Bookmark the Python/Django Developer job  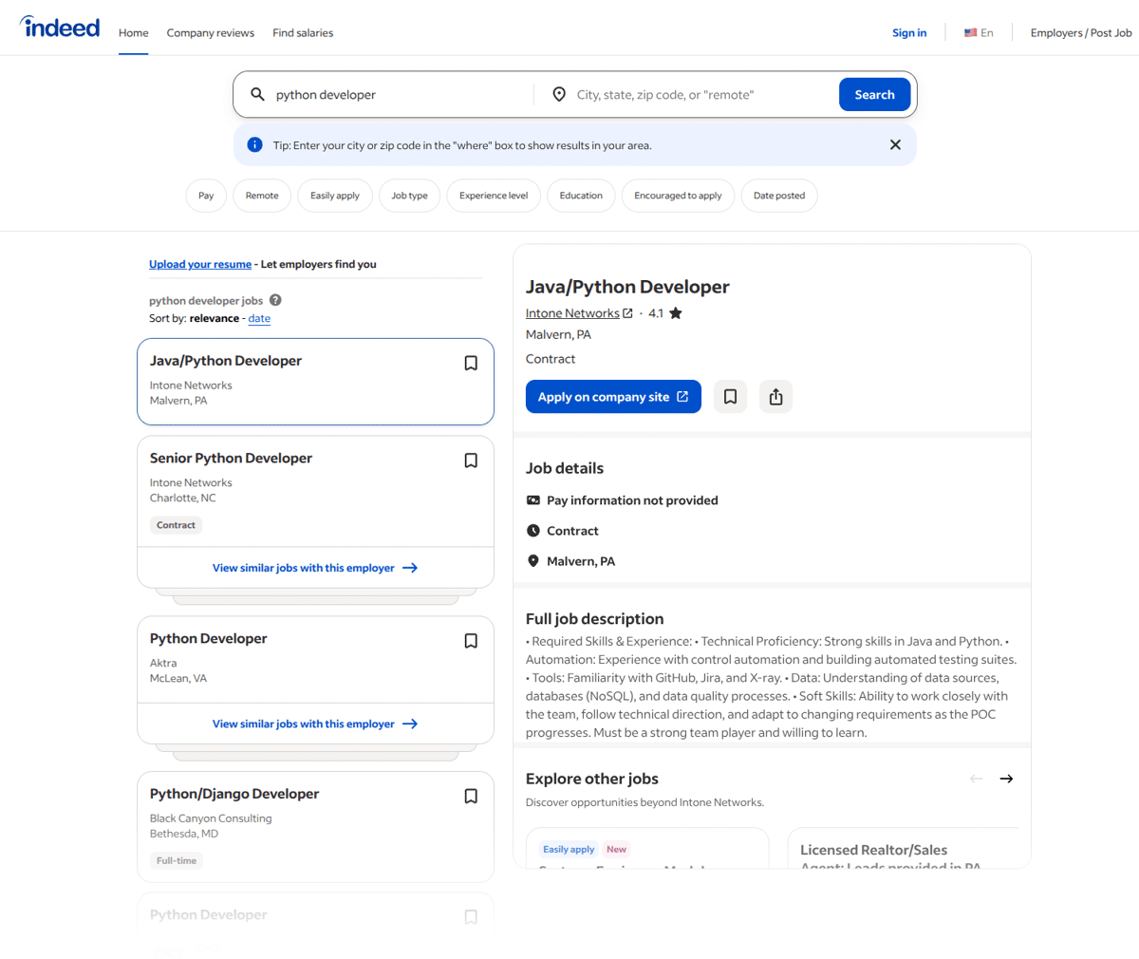coord(471,796)
